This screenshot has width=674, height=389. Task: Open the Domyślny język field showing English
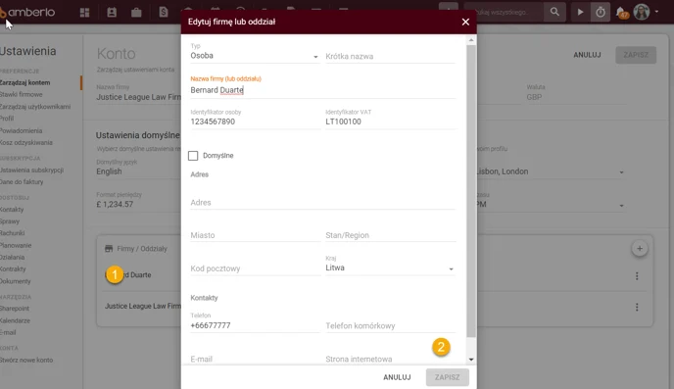(x=138, y=171)
